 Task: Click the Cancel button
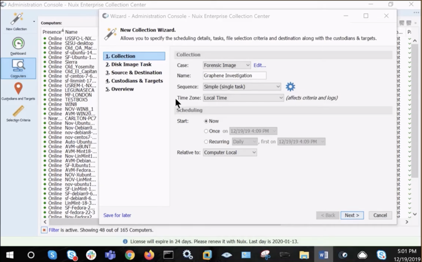coord(380,215)
